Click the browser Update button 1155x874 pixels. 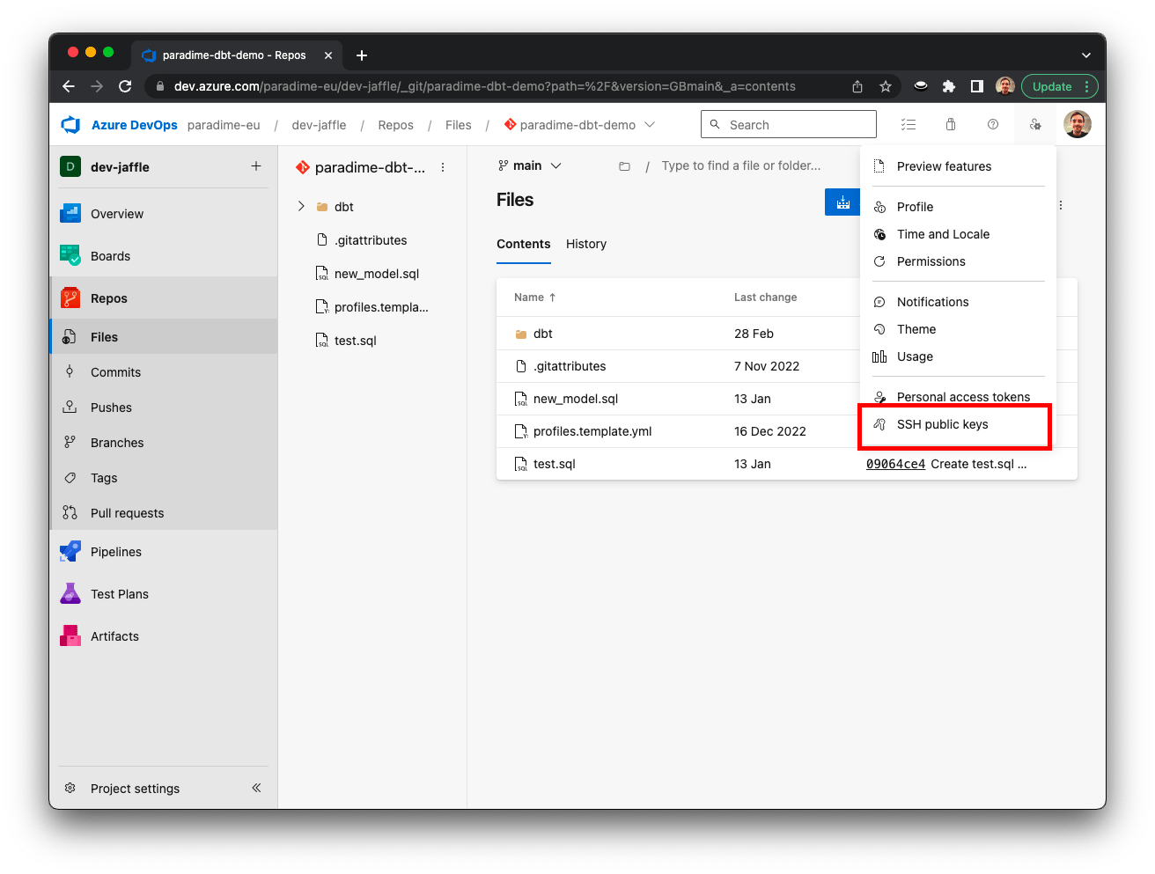coord(1060,86)
